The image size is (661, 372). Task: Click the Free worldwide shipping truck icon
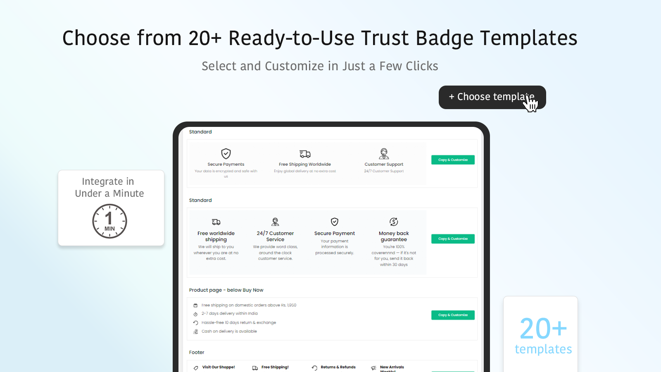coord(216,222)
